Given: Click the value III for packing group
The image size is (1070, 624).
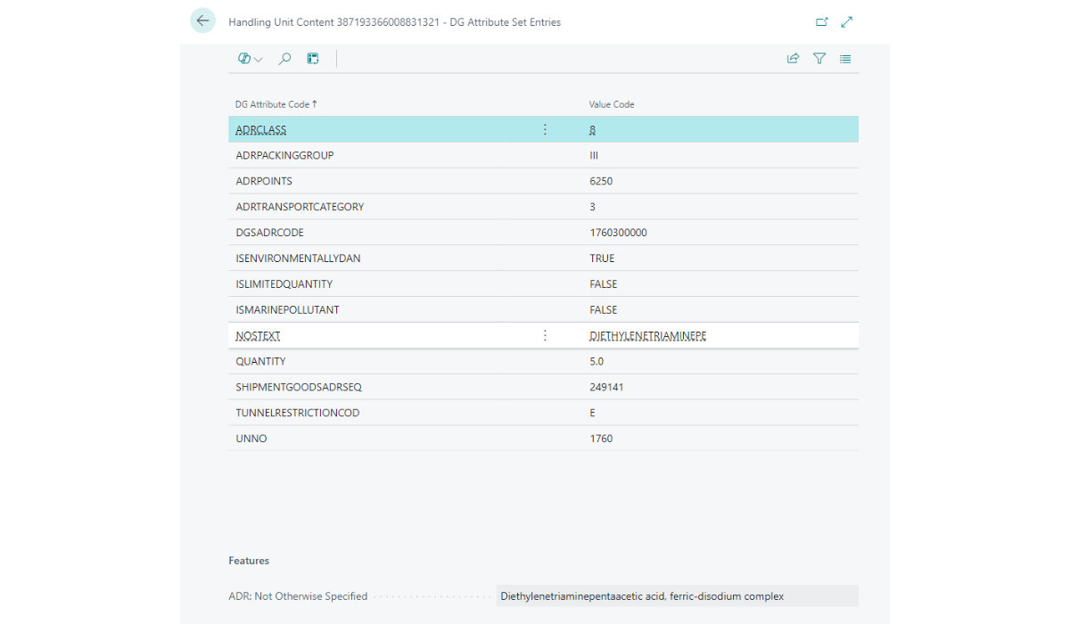Looking at the screenshot, I should (595, 155).
